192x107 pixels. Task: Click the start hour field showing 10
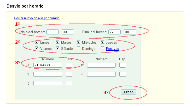coord(52,32)
